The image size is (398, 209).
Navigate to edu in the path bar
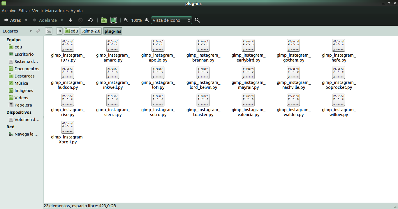click(x=71, y=31)
